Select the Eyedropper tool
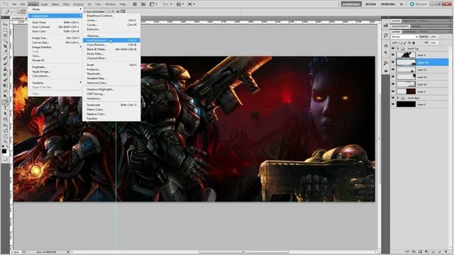 pos(5,52)
